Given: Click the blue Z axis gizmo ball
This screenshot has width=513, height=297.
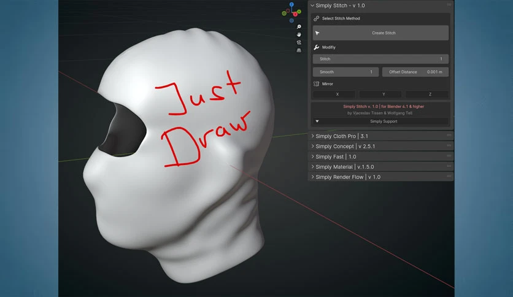Looking at the screenshot, I should 291,4.
